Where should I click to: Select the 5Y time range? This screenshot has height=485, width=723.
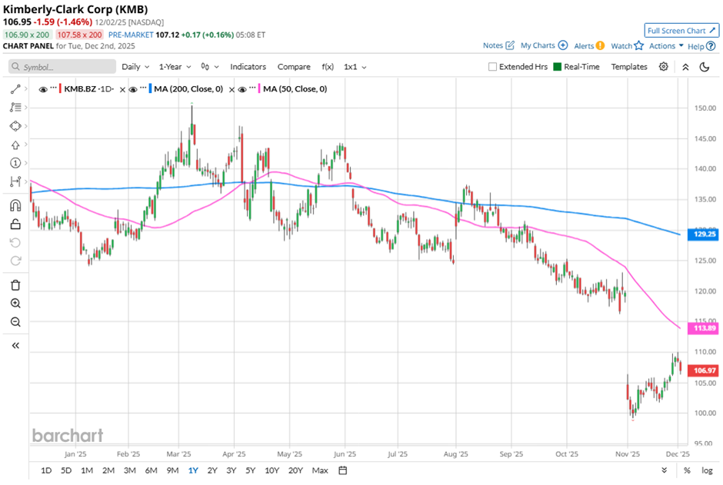point(251,470)
